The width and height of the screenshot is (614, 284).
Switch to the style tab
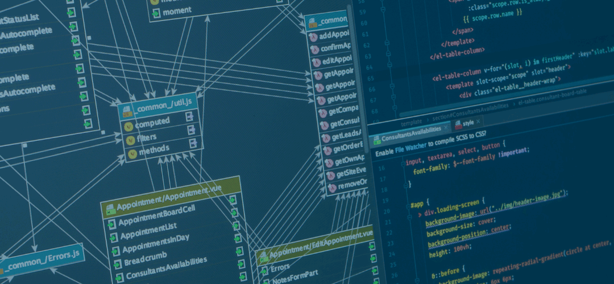click(x=467, y=122)
